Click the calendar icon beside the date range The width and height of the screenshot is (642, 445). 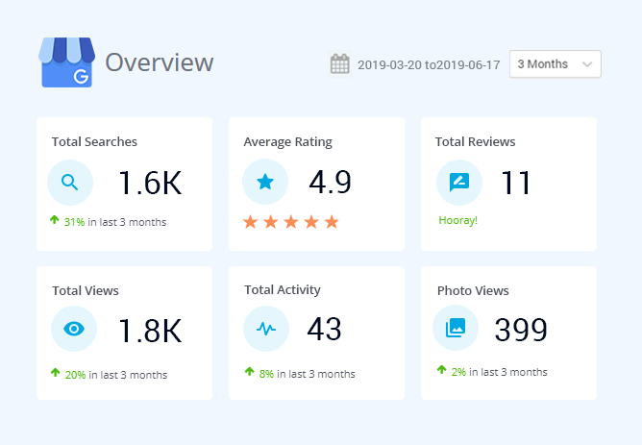(x=339, y=64)
